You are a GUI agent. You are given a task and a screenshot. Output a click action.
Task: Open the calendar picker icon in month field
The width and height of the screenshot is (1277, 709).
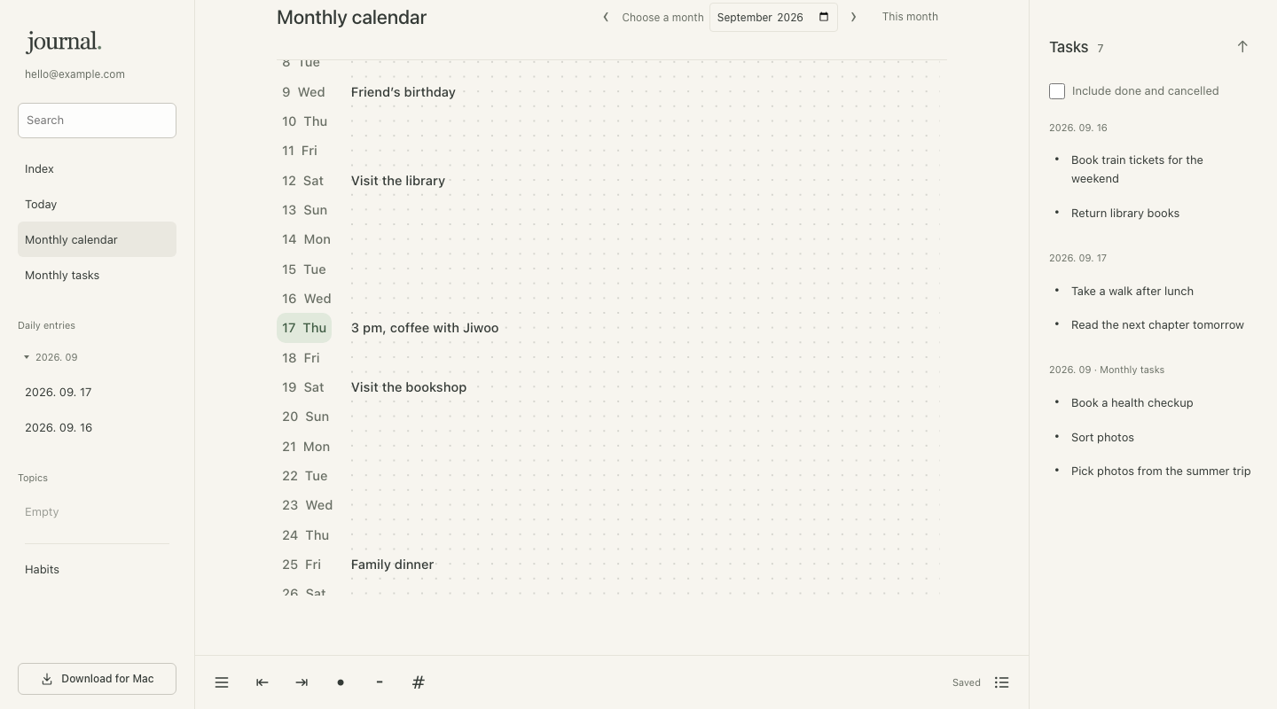(824, 17)
